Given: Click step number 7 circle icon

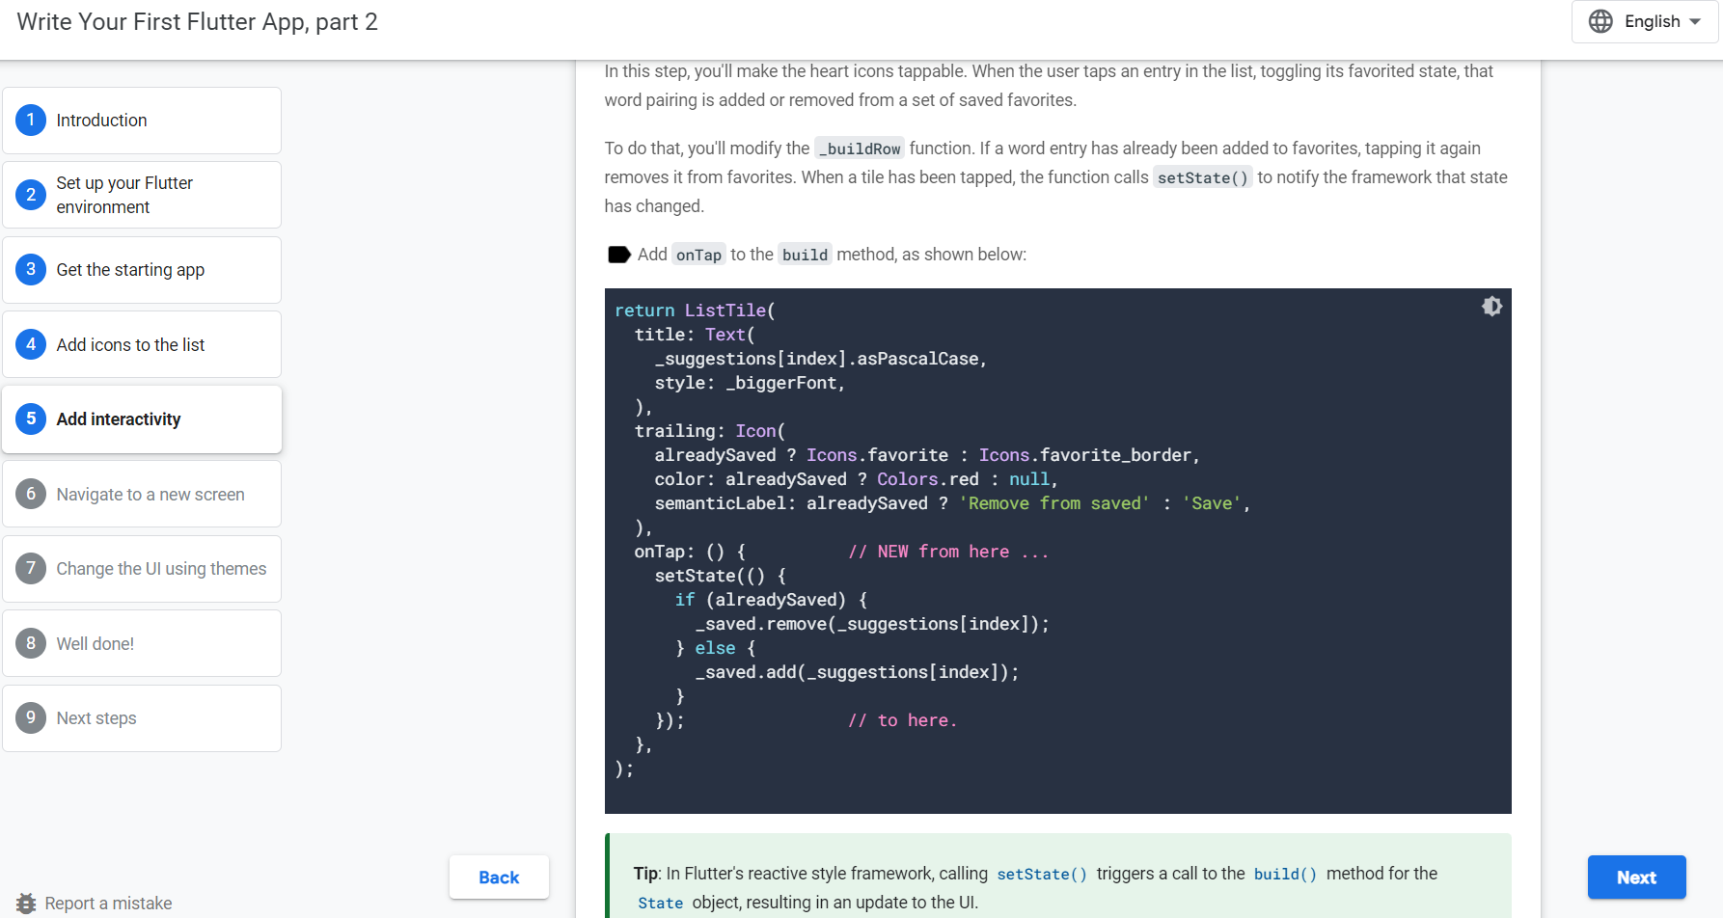Looking at the screenshot, I should (x=31, y=568).
